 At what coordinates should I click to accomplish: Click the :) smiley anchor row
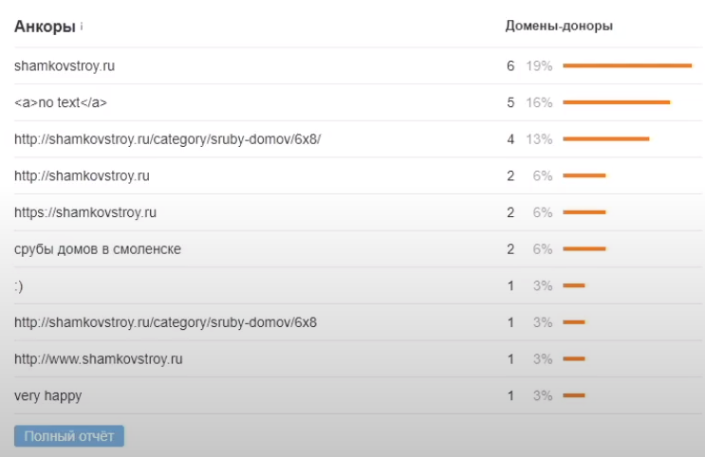pos(19,285)
